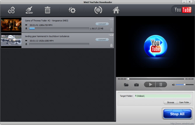Viewport: 195px width, 125px height.
Task: Click video format icon of Game of Thrones row
Action: (x=26, y=25)
